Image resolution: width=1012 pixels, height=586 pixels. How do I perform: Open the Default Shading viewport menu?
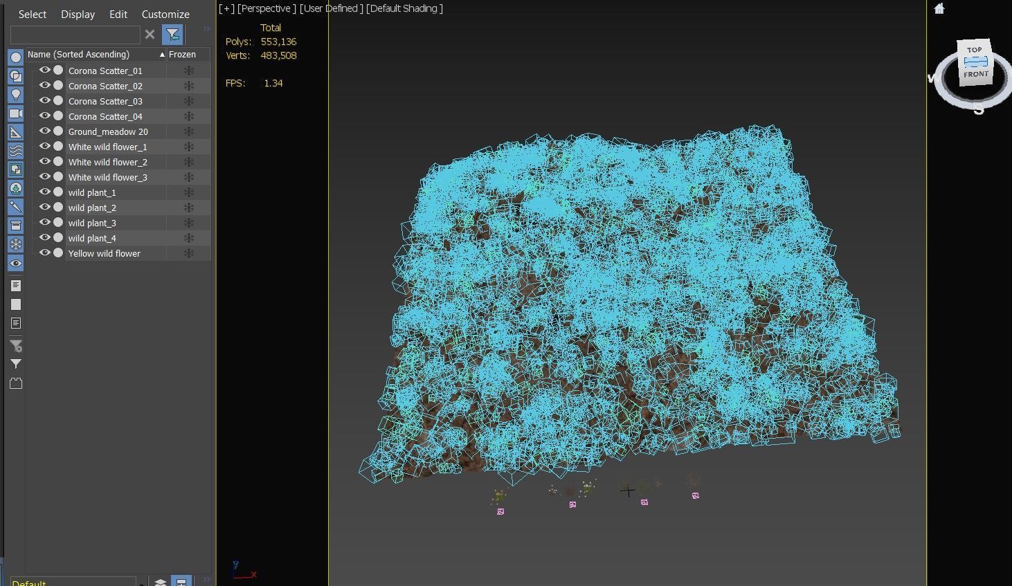404,8
